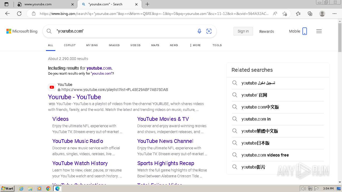Open the Bing hamburger menu
342x192 pixels.
click(x=319, y=31)
